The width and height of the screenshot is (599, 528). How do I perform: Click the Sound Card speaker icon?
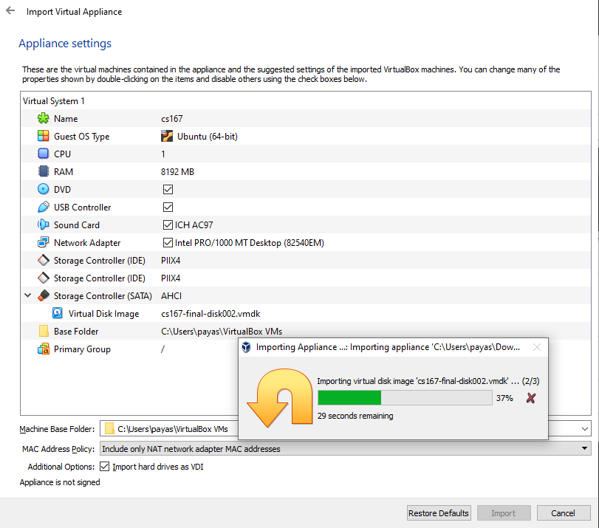tap(43, 224)
